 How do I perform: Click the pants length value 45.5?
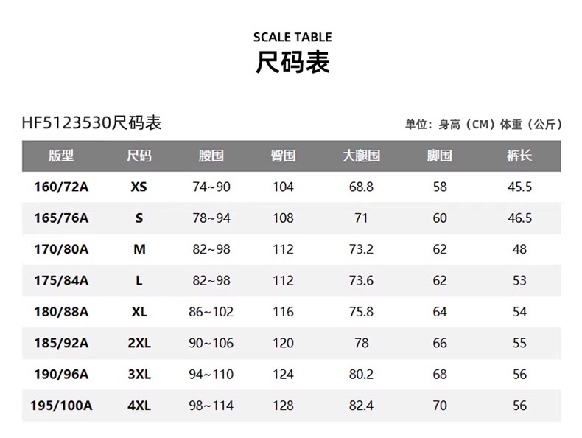[x=519, y=187]
